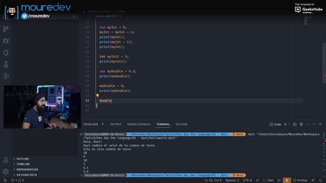Open the Run and Debug view
The image size is (326, 183).
pos(6,41)
